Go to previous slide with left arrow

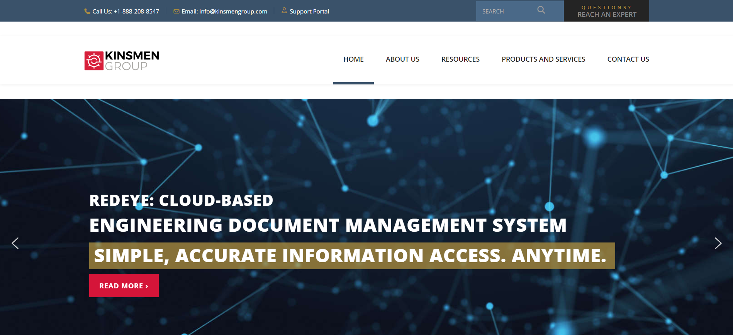pyautogui.click(x=15, y=243)
